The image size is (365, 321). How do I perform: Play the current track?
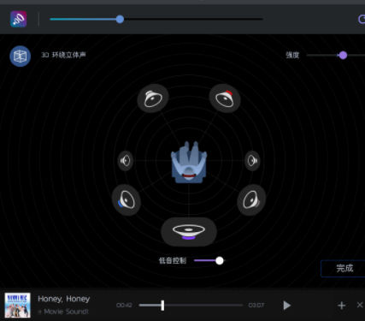point(286,306)
